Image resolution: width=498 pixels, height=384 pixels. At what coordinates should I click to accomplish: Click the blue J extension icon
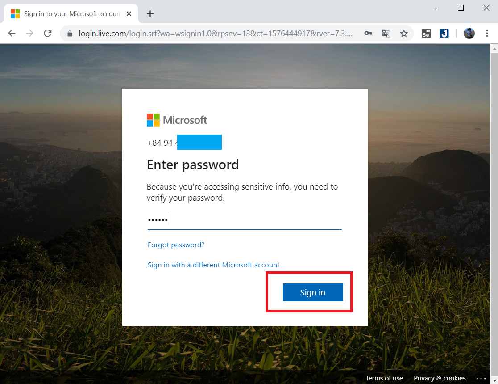(444, 33)
